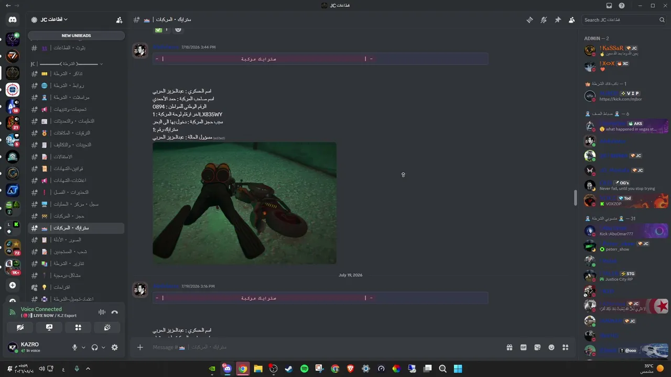Open channel تقارير • الشرطة
This screenshot has height=377, width=671.
[77, 263]
